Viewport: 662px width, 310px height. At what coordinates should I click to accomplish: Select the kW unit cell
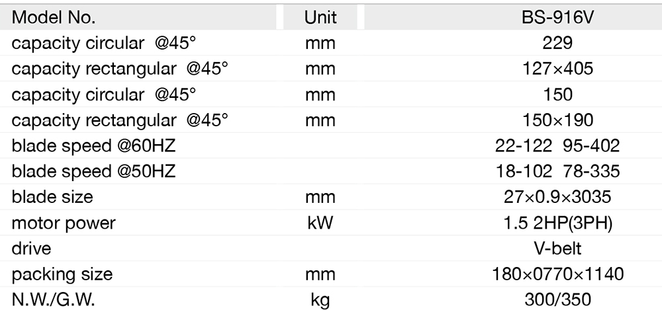click(320, 223)
